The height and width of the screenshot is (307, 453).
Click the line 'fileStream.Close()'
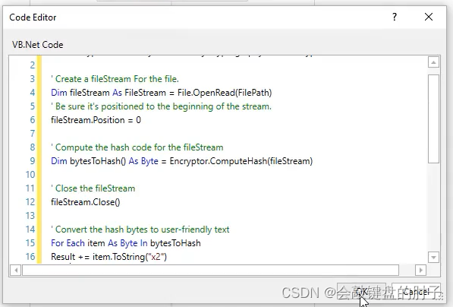[x=86, y=202]
